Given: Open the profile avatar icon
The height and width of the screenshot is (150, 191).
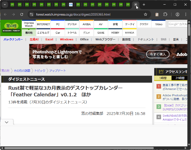Looking at the screenshot, I should [177, 15].
